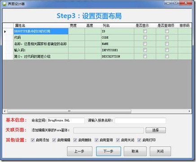Toggle 是否查询项 checkbox for INPUTCODE1 row
The image size is (196, 162).
click(x=167, y=50)
